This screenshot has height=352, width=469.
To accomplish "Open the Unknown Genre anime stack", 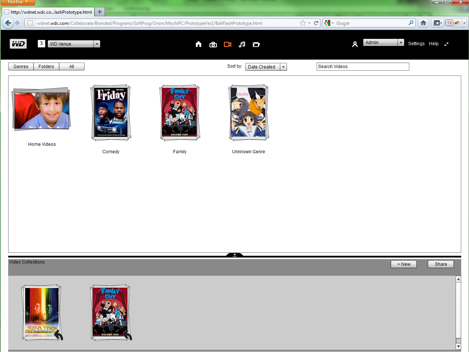I will pos(248,113).
